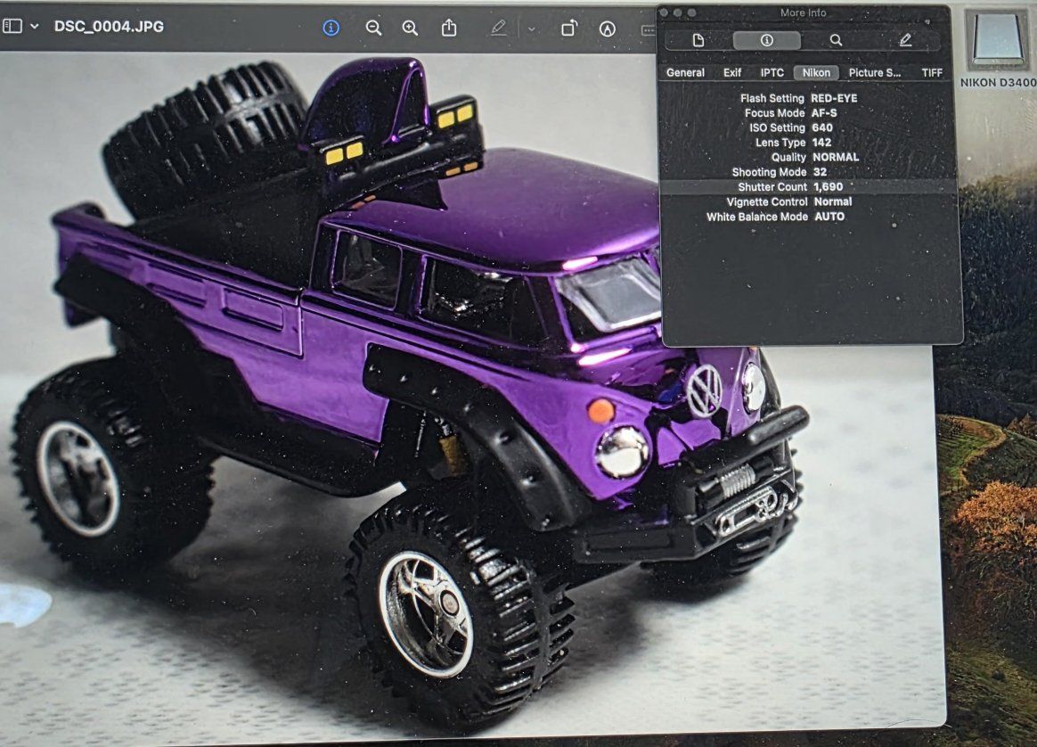1037x747 pixels.
Task: Zoom out of the image
Action: coord(373,28)
